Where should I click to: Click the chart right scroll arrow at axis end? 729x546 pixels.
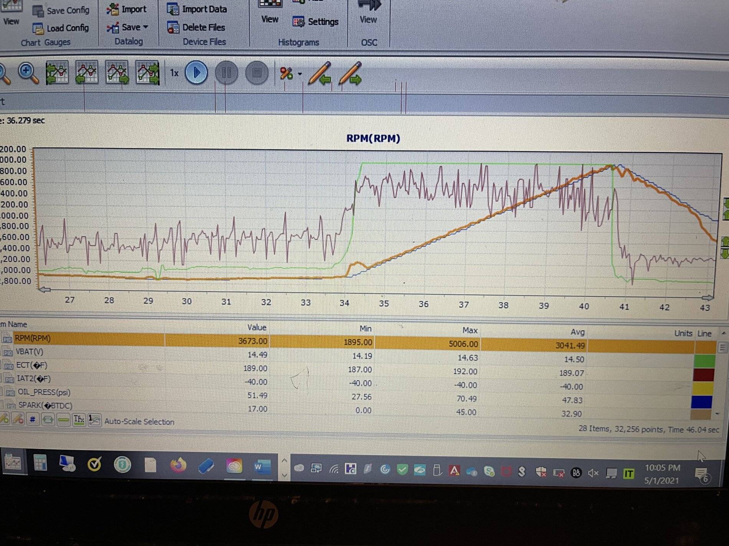pyautogui.click(x=708, y=297)
